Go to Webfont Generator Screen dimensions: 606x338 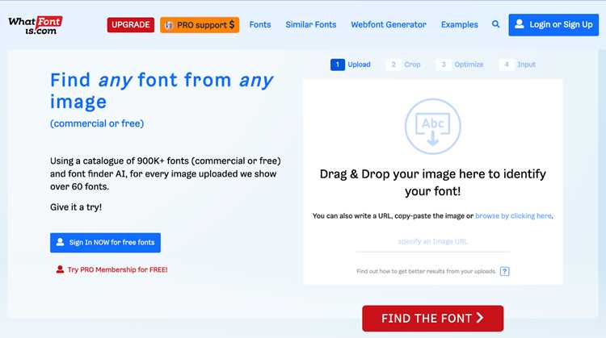coord(389,25)
